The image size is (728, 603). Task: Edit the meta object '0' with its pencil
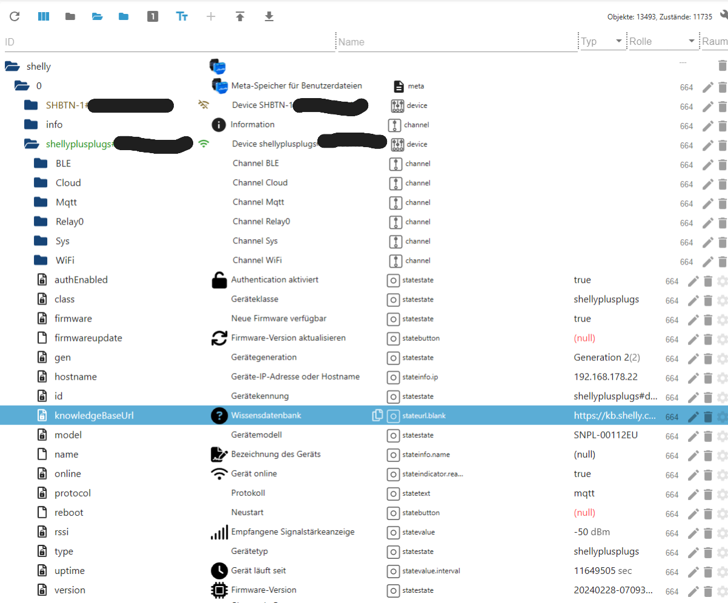tap(707, 87)
